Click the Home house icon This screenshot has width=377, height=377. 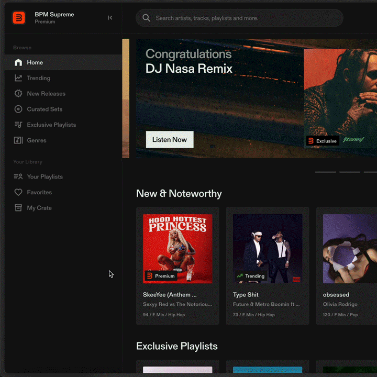[x=18, y=62]
